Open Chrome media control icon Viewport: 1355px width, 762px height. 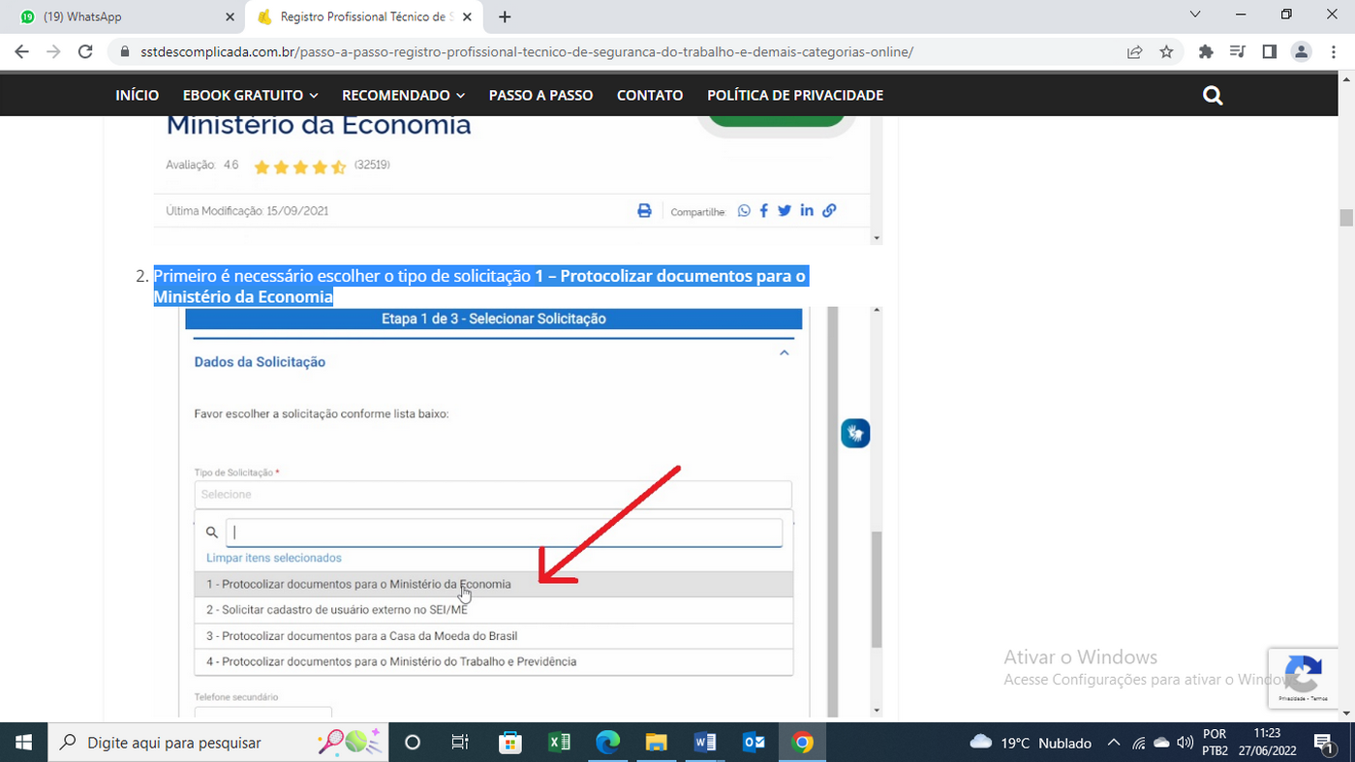click(x=1237, y=52)
